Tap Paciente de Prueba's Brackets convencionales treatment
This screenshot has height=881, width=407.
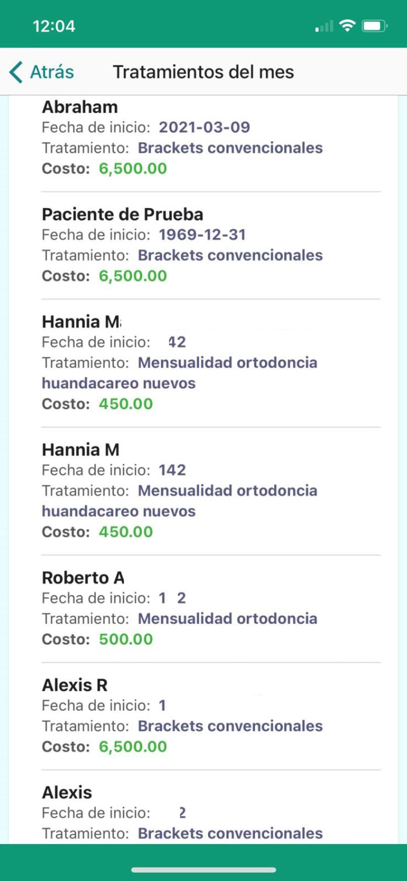tap(230, 255)
